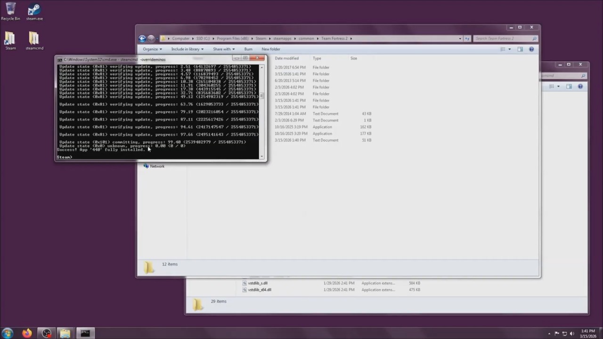Select Application row sized 162 KB
The height and width of the screenshot is (339, 603).
coord(323,127)
